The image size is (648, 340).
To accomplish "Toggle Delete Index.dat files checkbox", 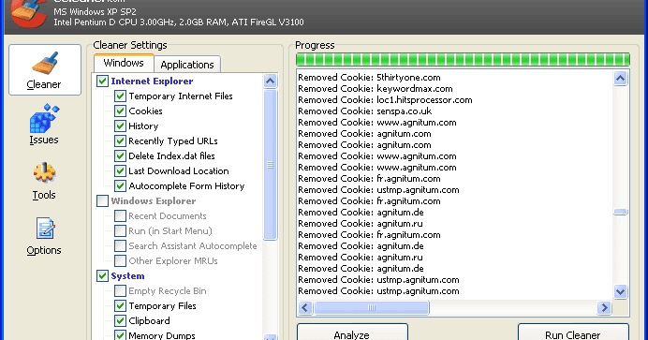I will [x=120, y=156].
